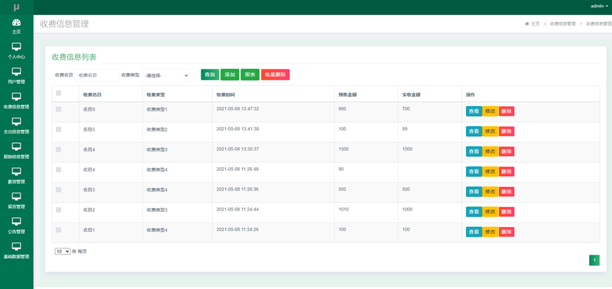Open 留言管理 sidebar icon

[x=16, y=197]
